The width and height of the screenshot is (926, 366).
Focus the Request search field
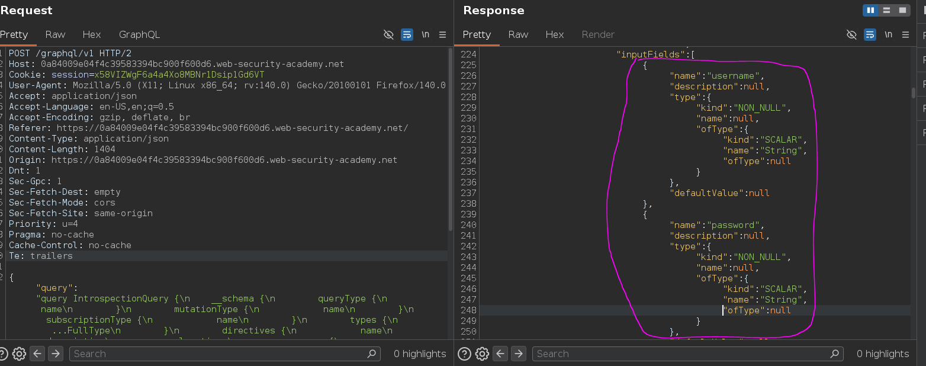(225, 354)
